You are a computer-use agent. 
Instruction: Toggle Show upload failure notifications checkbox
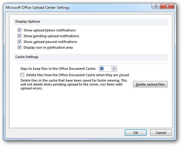20,30
